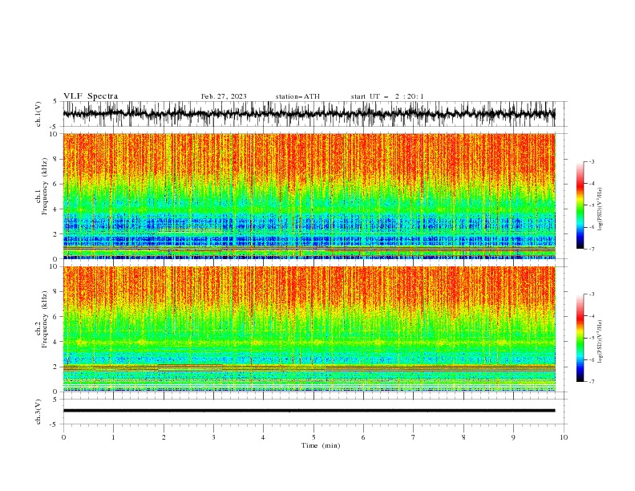Click the ch.1 spectrogram panel
Image resolution: width=635 pixels, height=491 pixels.
tap(309, 196)
